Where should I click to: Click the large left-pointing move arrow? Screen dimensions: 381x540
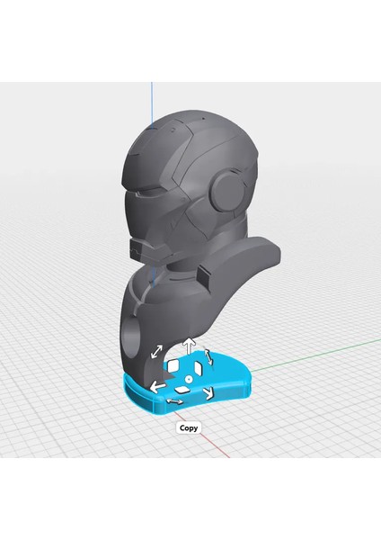pyautogui.click(x=157, y=387)
